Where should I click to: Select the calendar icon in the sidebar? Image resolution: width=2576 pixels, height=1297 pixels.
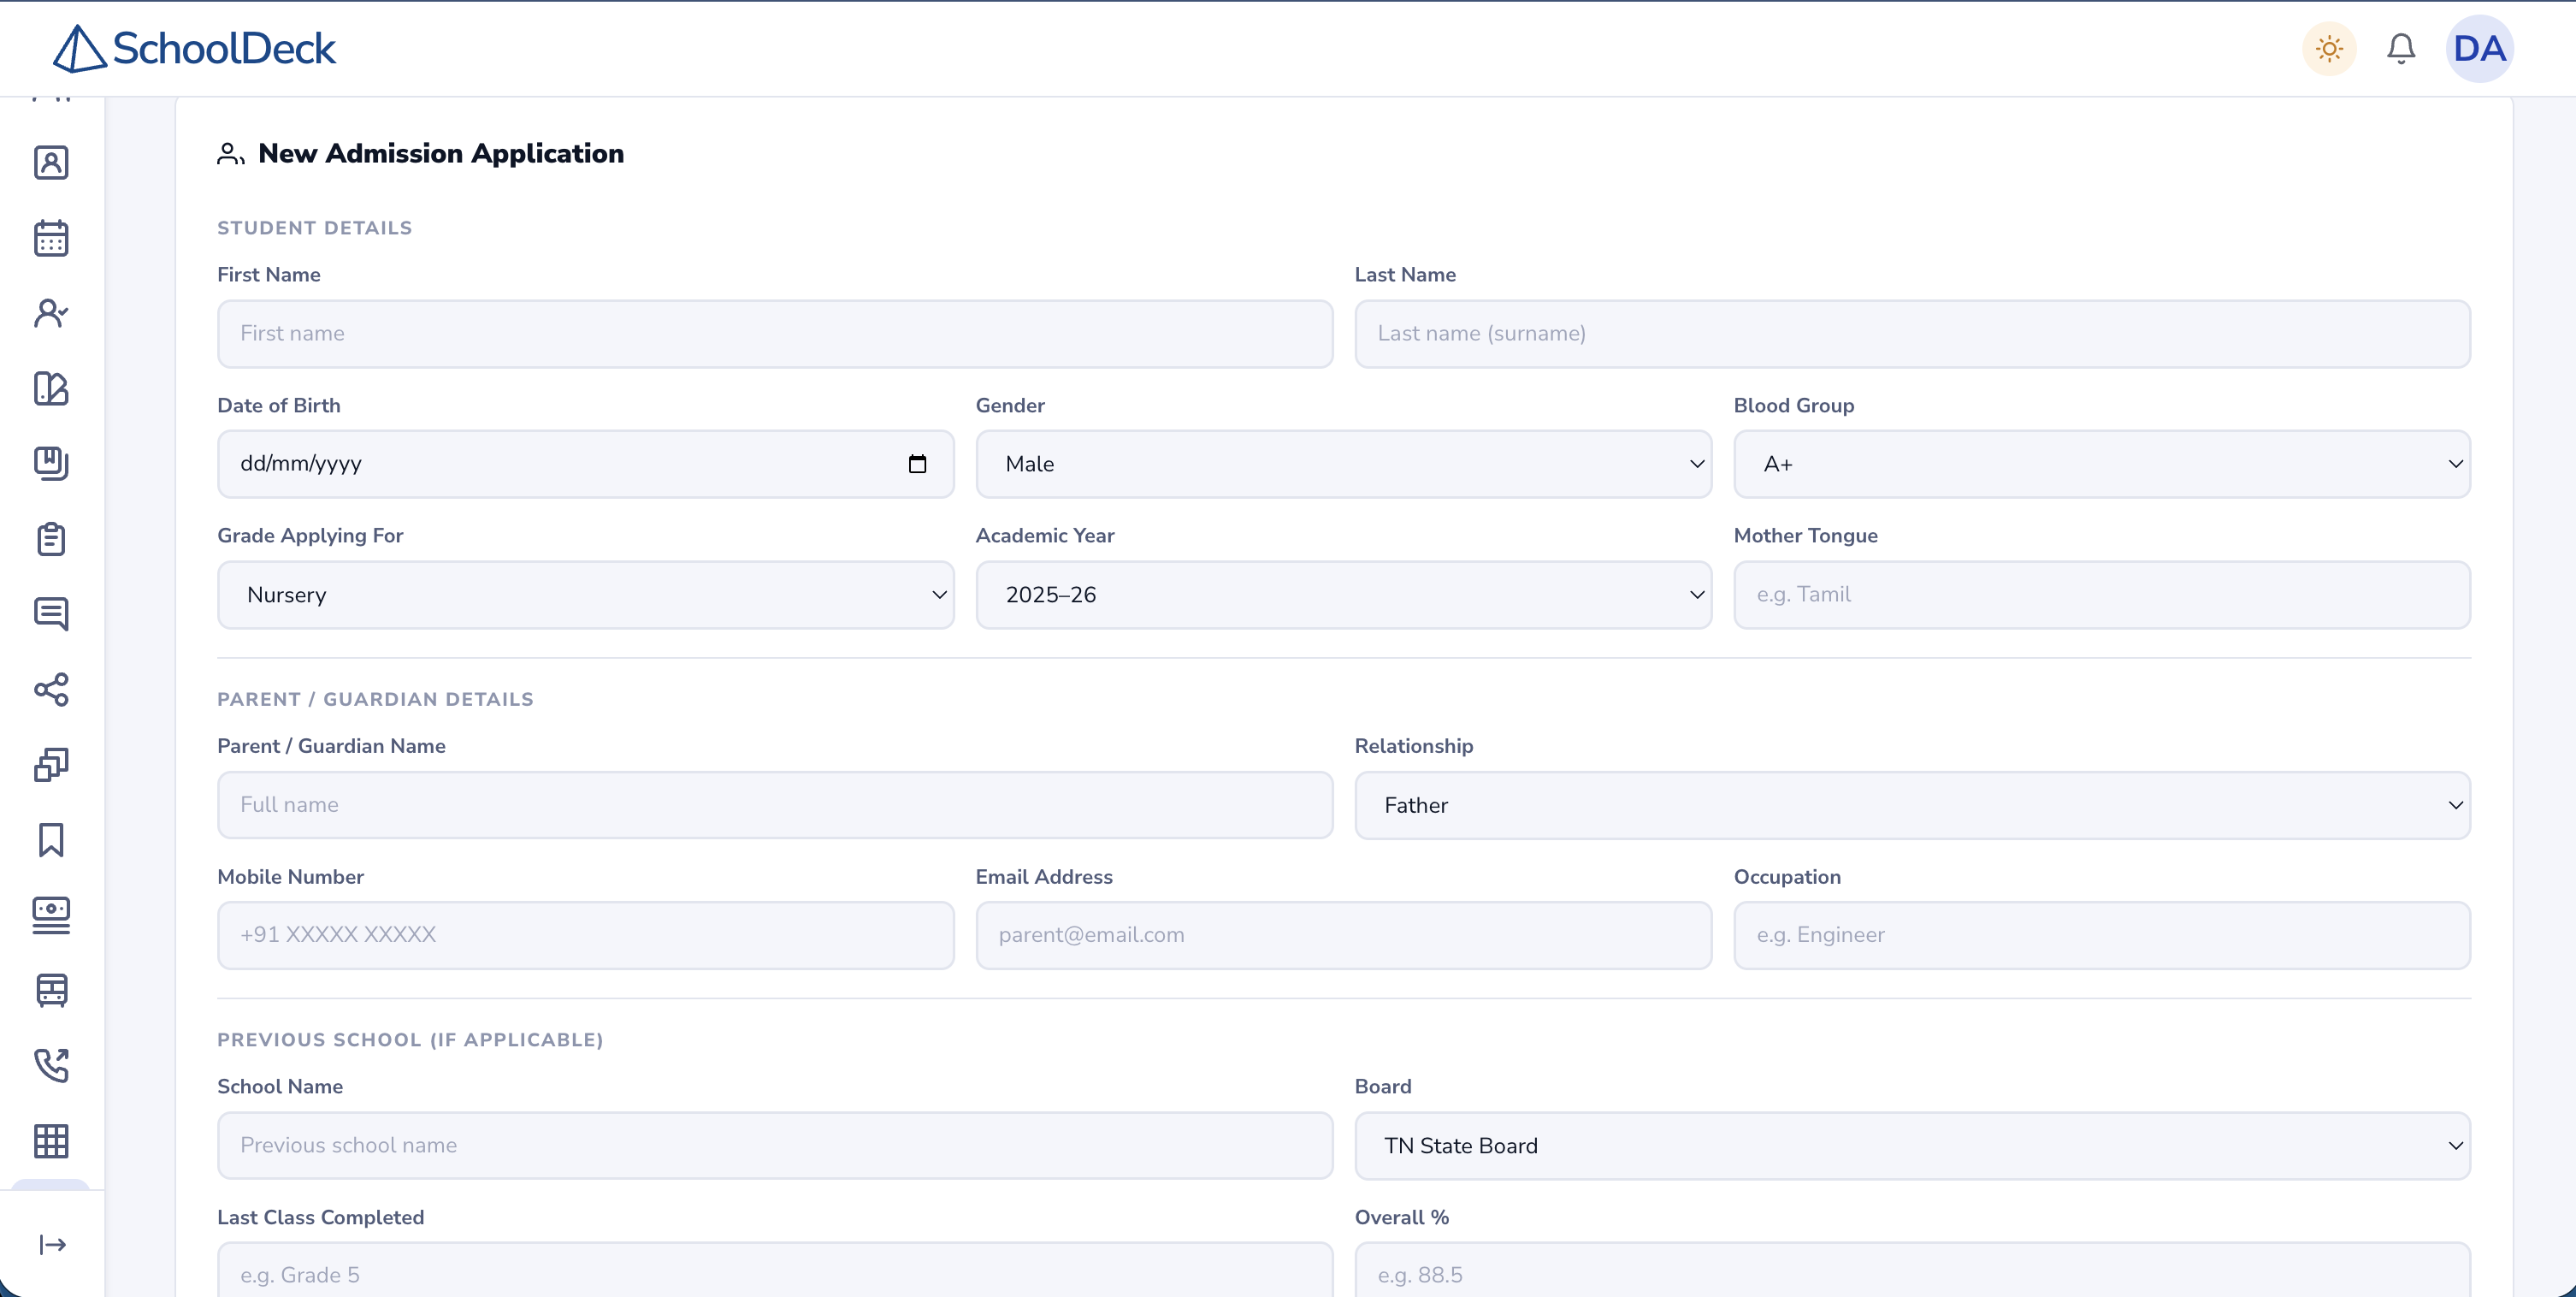coord(51,237)
